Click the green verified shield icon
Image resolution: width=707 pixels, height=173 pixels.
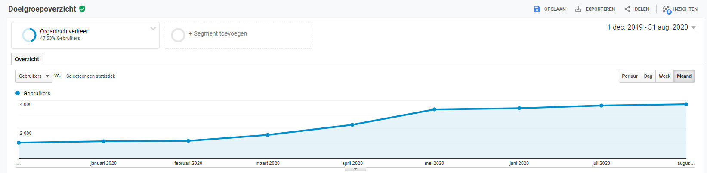[82, 9]
